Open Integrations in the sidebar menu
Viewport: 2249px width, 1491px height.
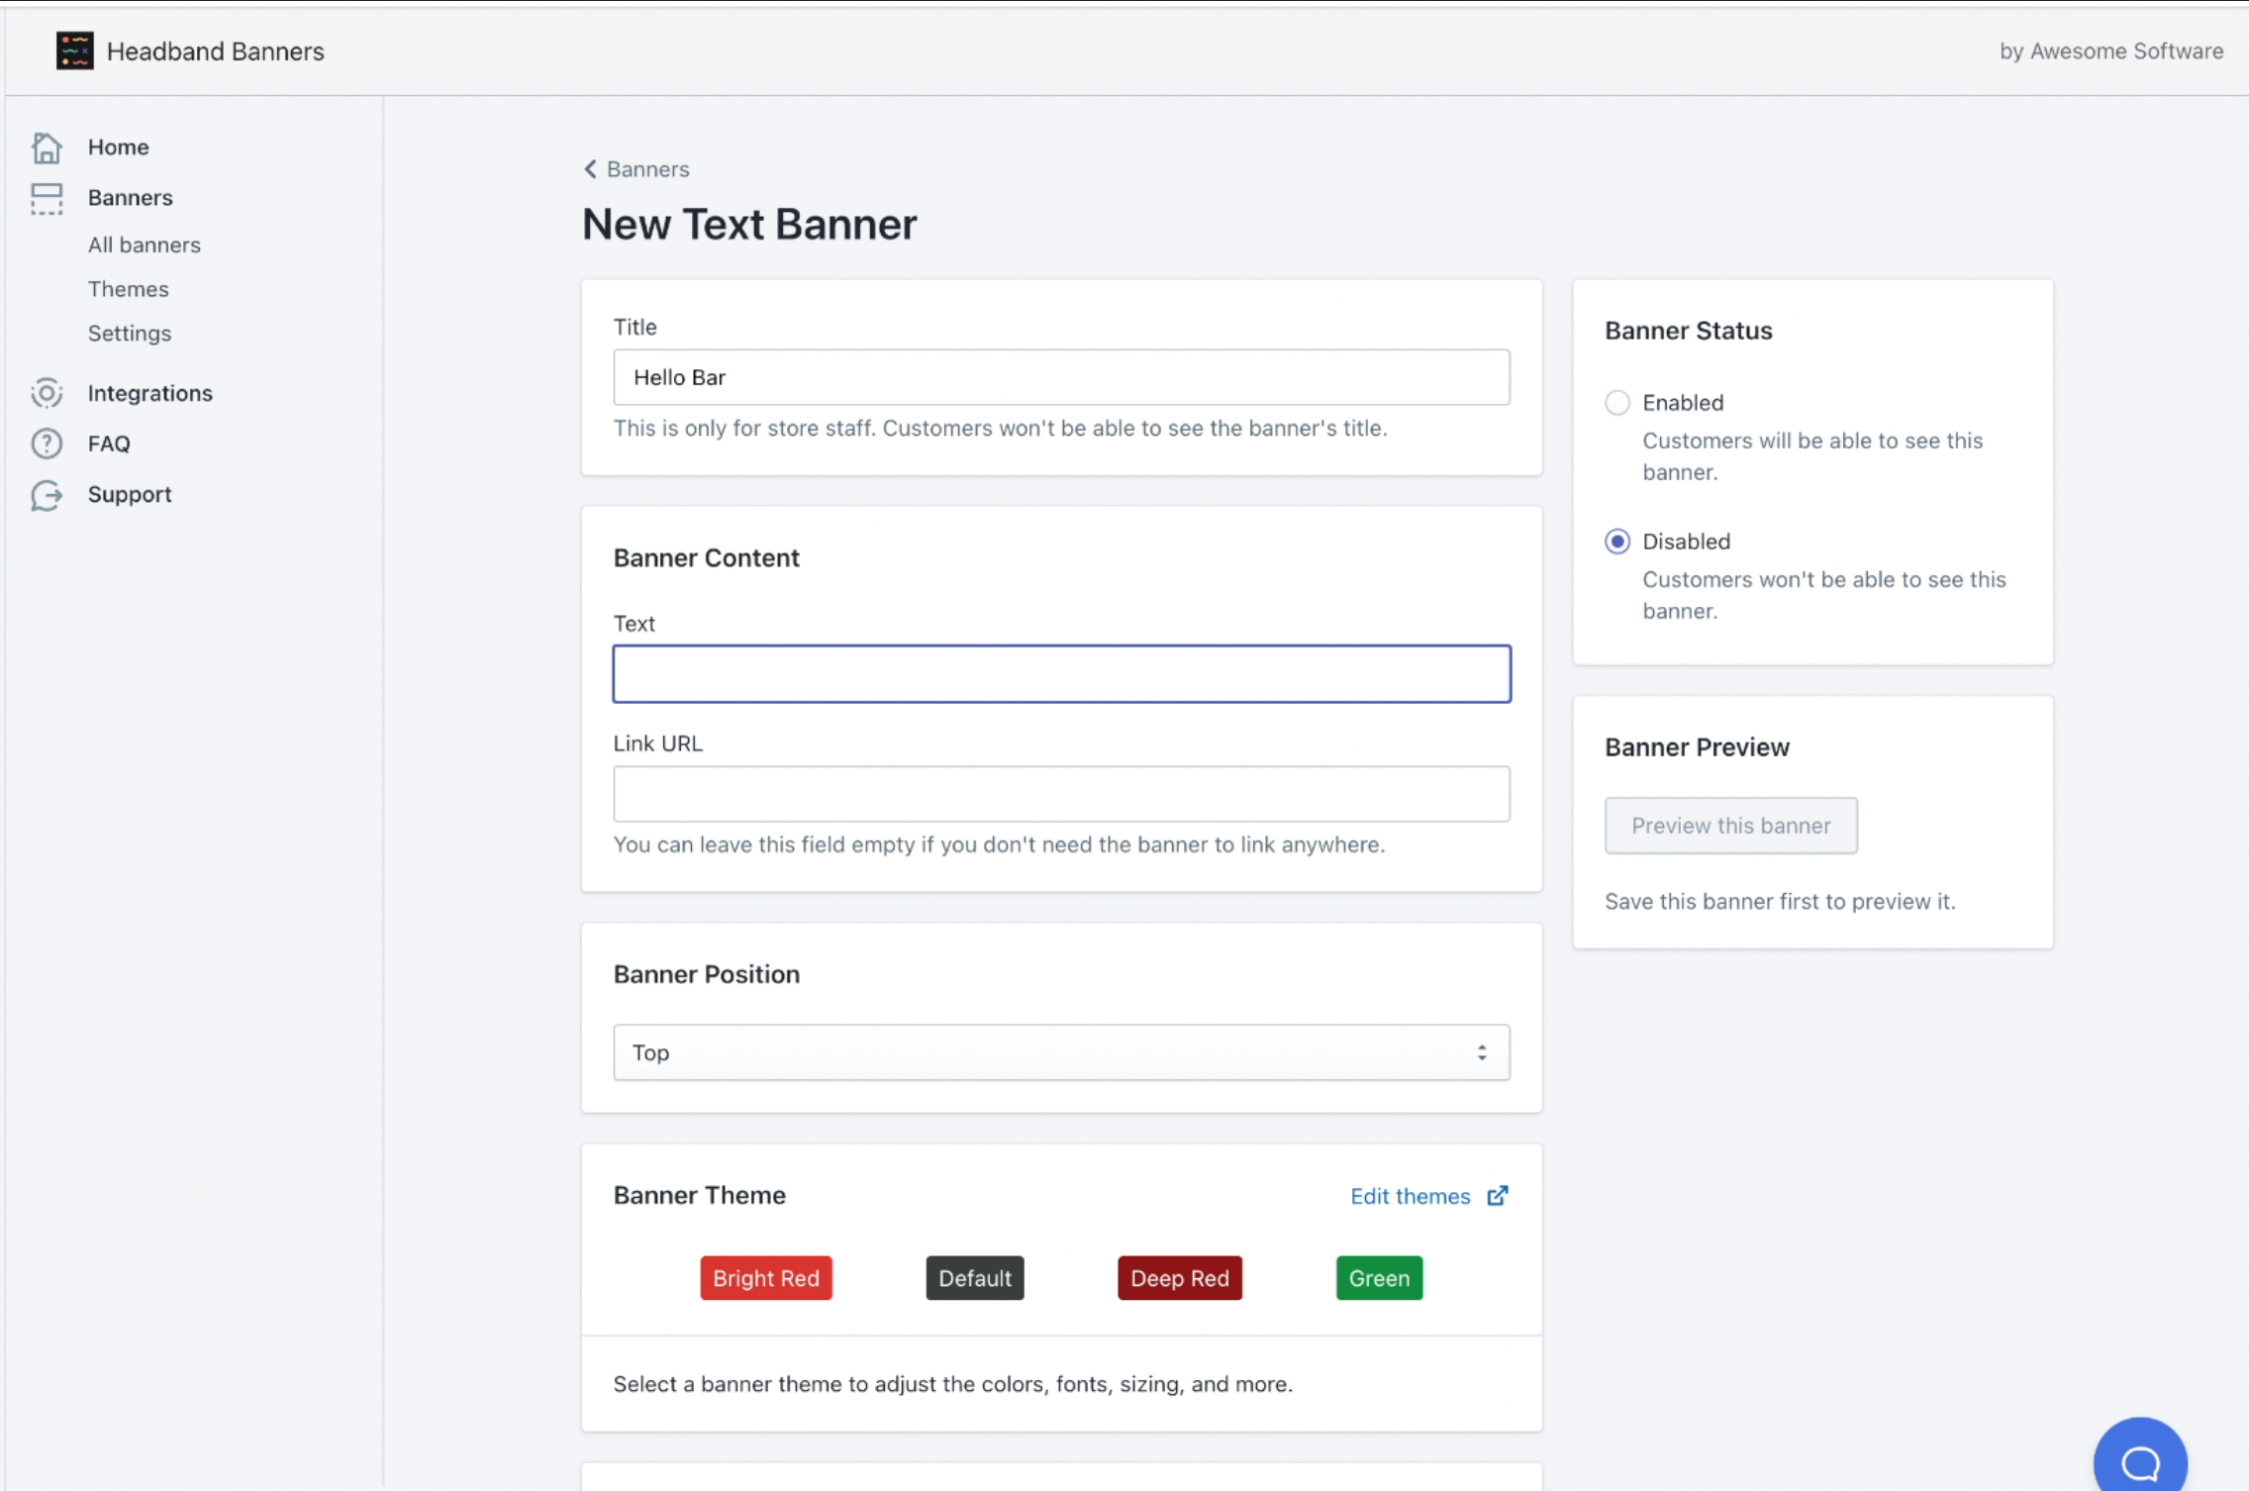149,393
